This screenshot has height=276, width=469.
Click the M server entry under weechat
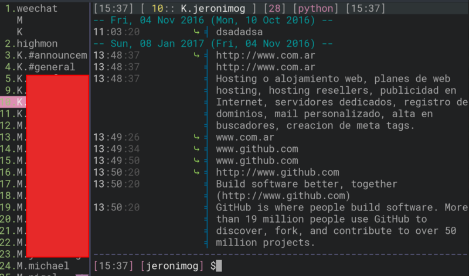pyautogui.click(x=20, y=21)
